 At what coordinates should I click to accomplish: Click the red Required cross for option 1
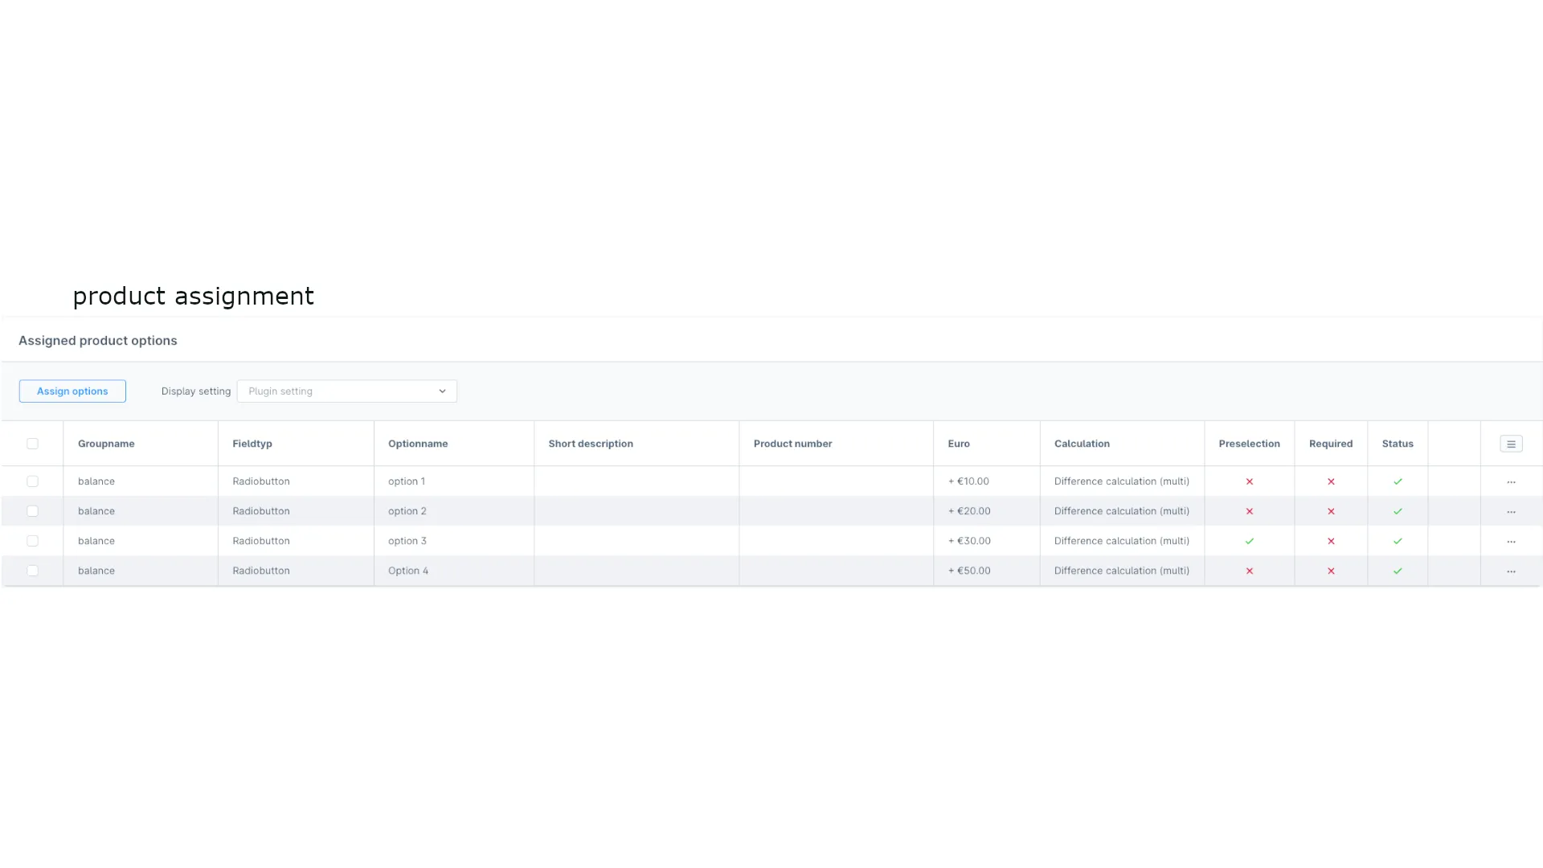click(x=1331, y=481)
